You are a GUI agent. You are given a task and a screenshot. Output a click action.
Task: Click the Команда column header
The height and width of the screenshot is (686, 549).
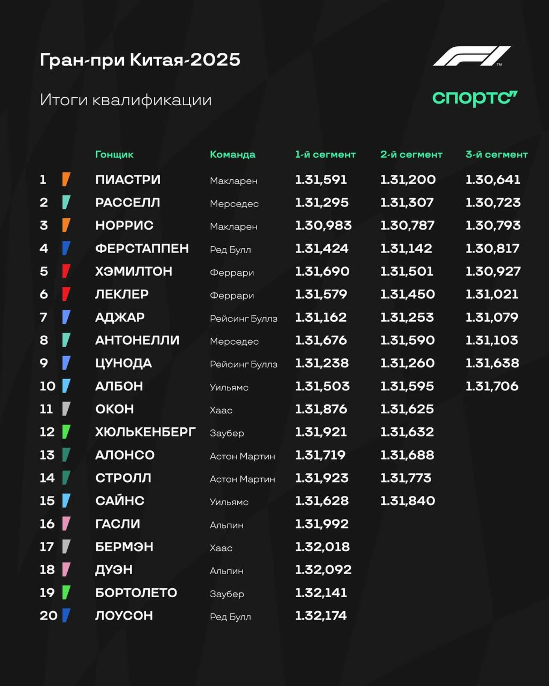tap(232, 154)
